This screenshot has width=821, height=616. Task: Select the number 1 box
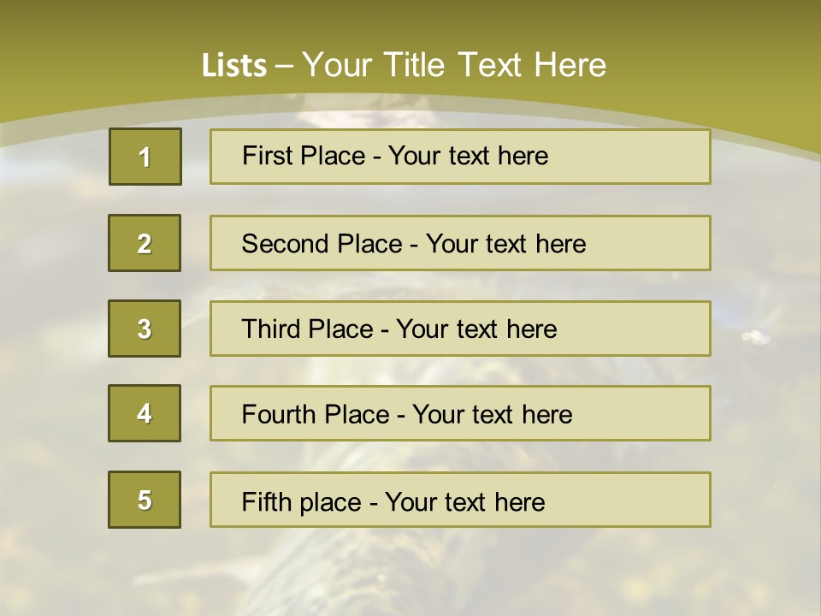tap(145, 157)
